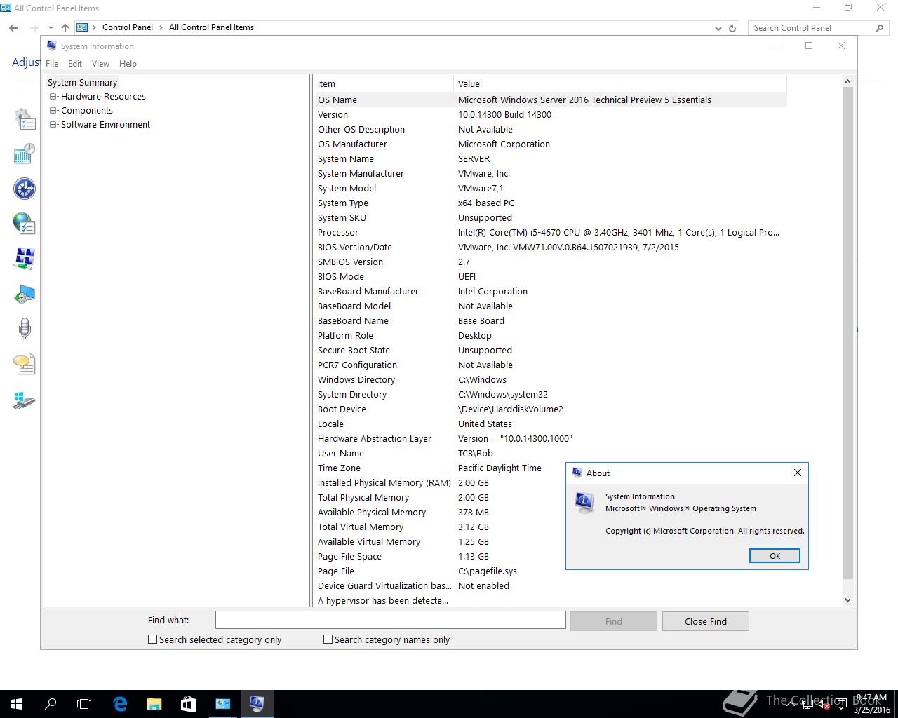Click the Back arrow in Control Panel
Image resolution: width=898 pixels, height=718 pixels.
tap(13, 28)
